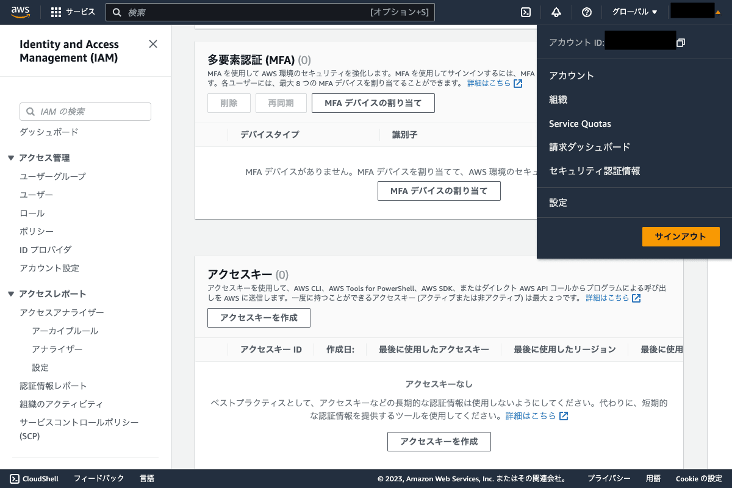This screenshot has width=732, height=488.
Task: Open Service Quotas menu entry
Action: click(x=580, y=124)
